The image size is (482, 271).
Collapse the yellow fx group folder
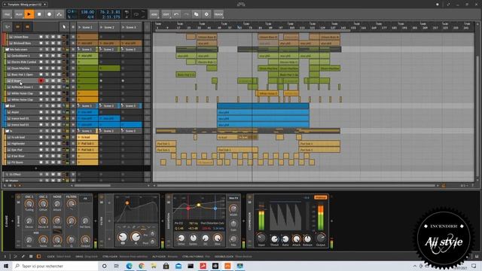pyautogui.click(x=7, y=131)
